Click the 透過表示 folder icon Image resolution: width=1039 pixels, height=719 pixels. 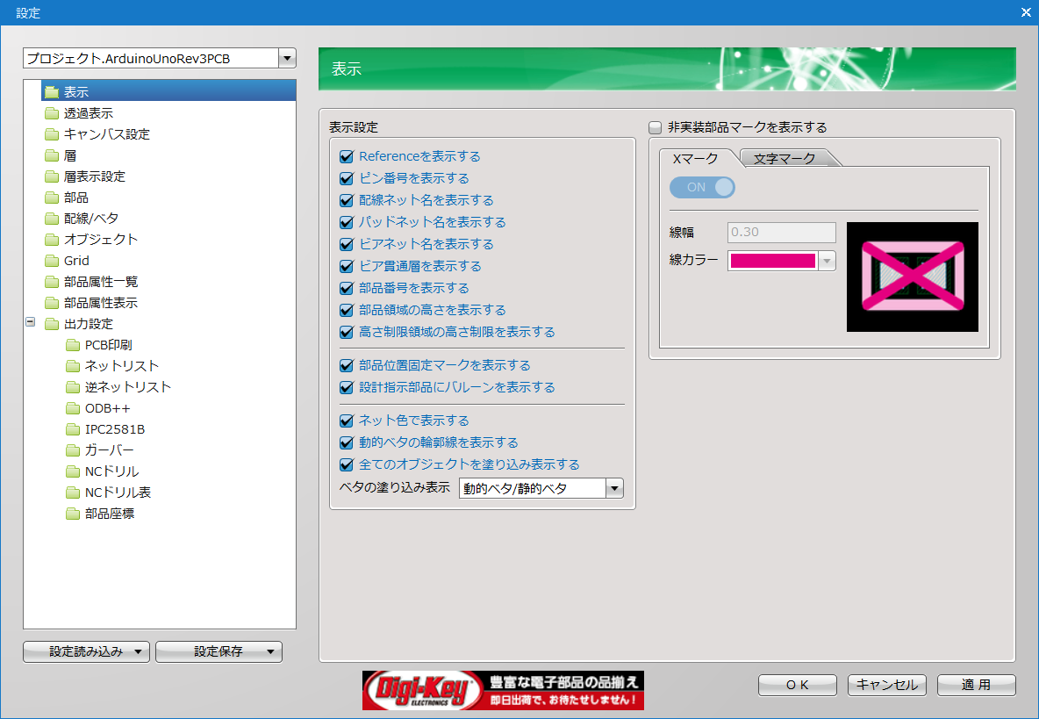[52, 113]
